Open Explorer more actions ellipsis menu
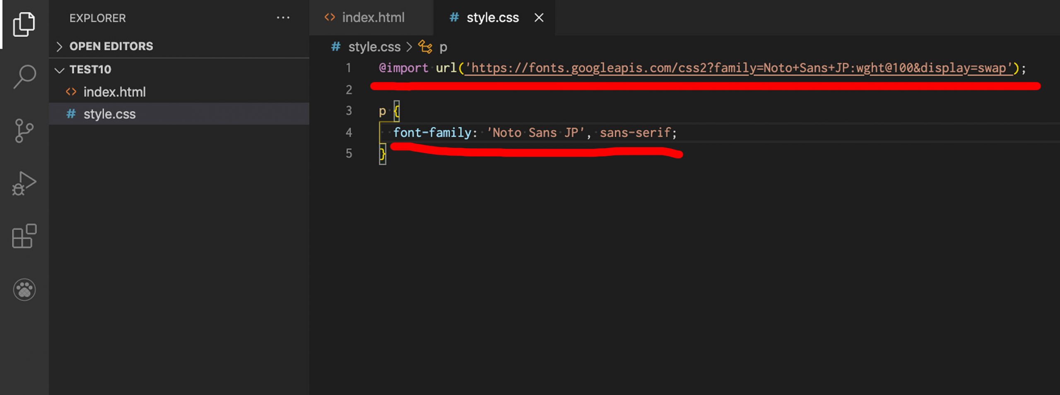The image size is (1060, 395). (x=283, y=18)
